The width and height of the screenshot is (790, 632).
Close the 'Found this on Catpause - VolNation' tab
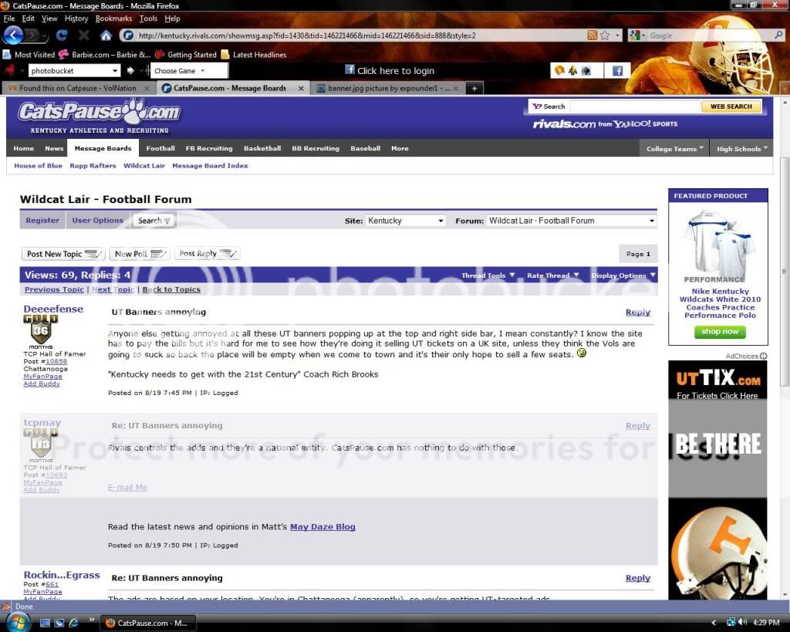(x=147, y=88)
